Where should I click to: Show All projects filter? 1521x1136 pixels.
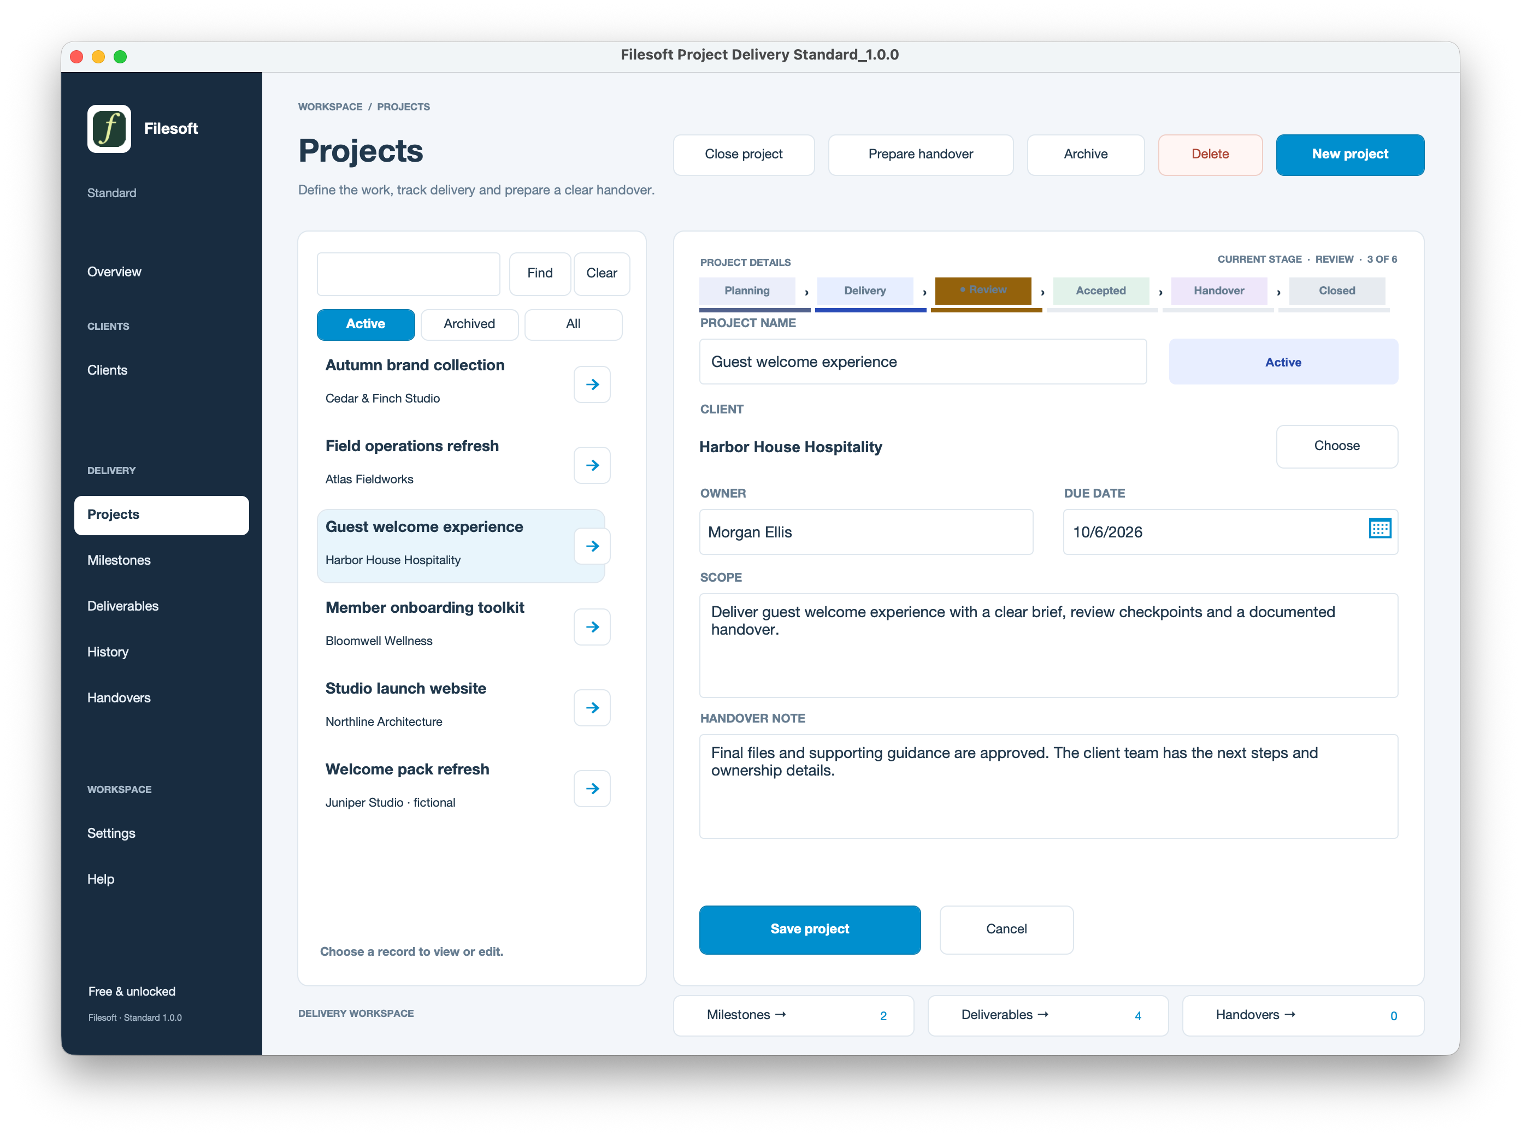coord(573,324)
